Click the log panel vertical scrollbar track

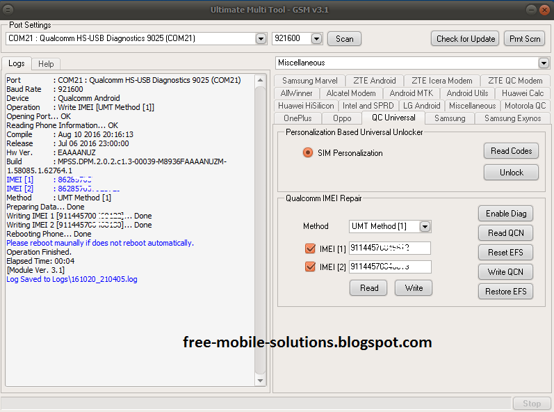pos(260,230)
